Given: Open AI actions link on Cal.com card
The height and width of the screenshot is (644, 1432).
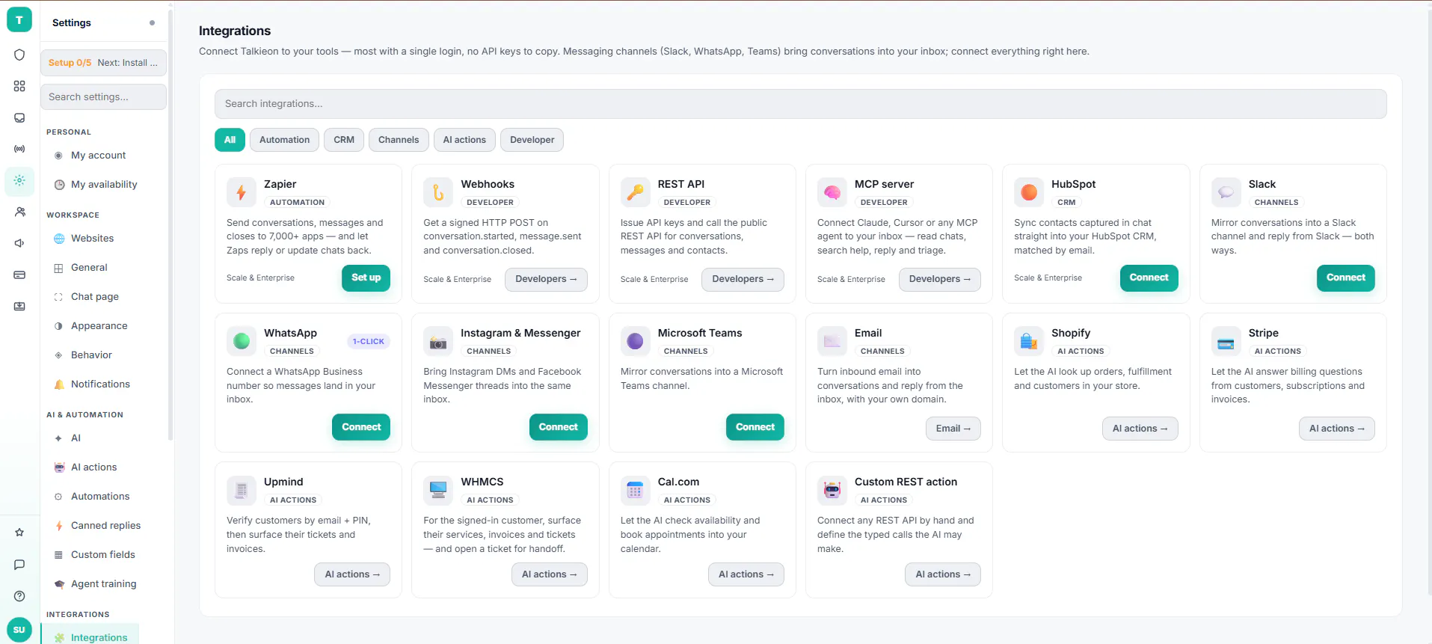Looking at the screenshot, I should point(746,574).
